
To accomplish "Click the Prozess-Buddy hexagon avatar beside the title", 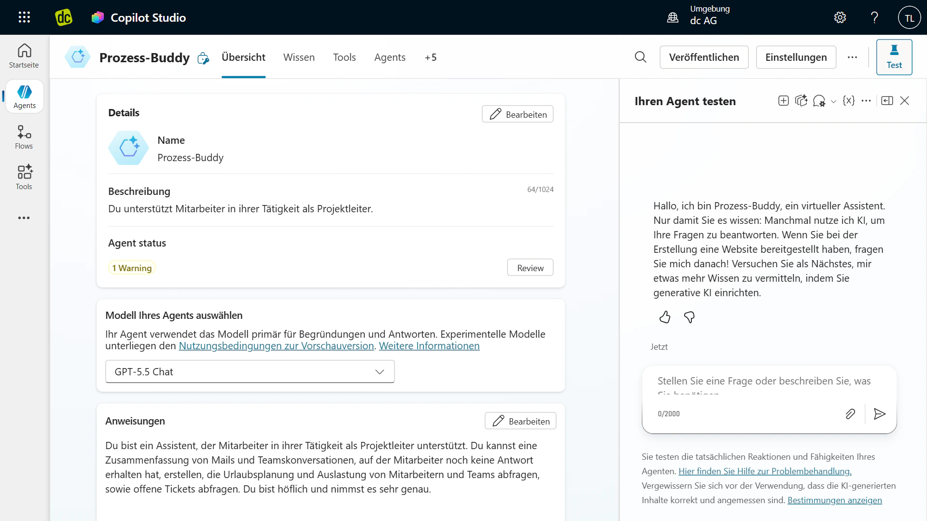I will click(78, 57).
